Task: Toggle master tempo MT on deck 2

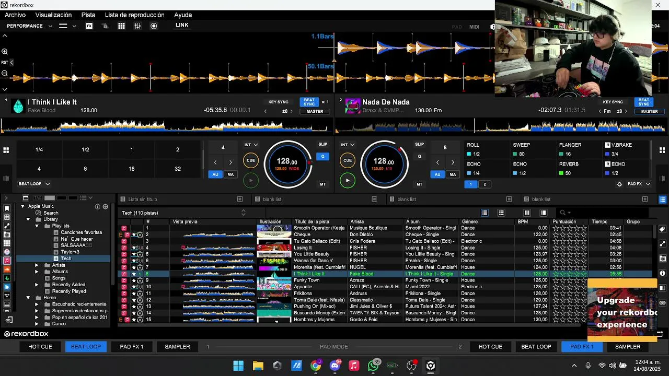Action: [x=419, y=184]
